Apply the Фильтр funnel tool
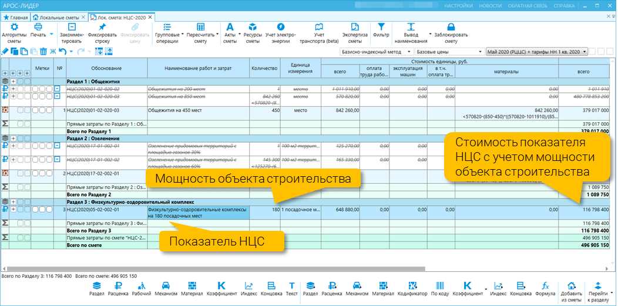618x306 pixels. [x=381, y=26]
